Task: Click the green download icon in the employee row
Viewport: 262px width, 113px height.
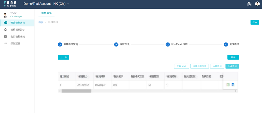Action: [228, 85]
